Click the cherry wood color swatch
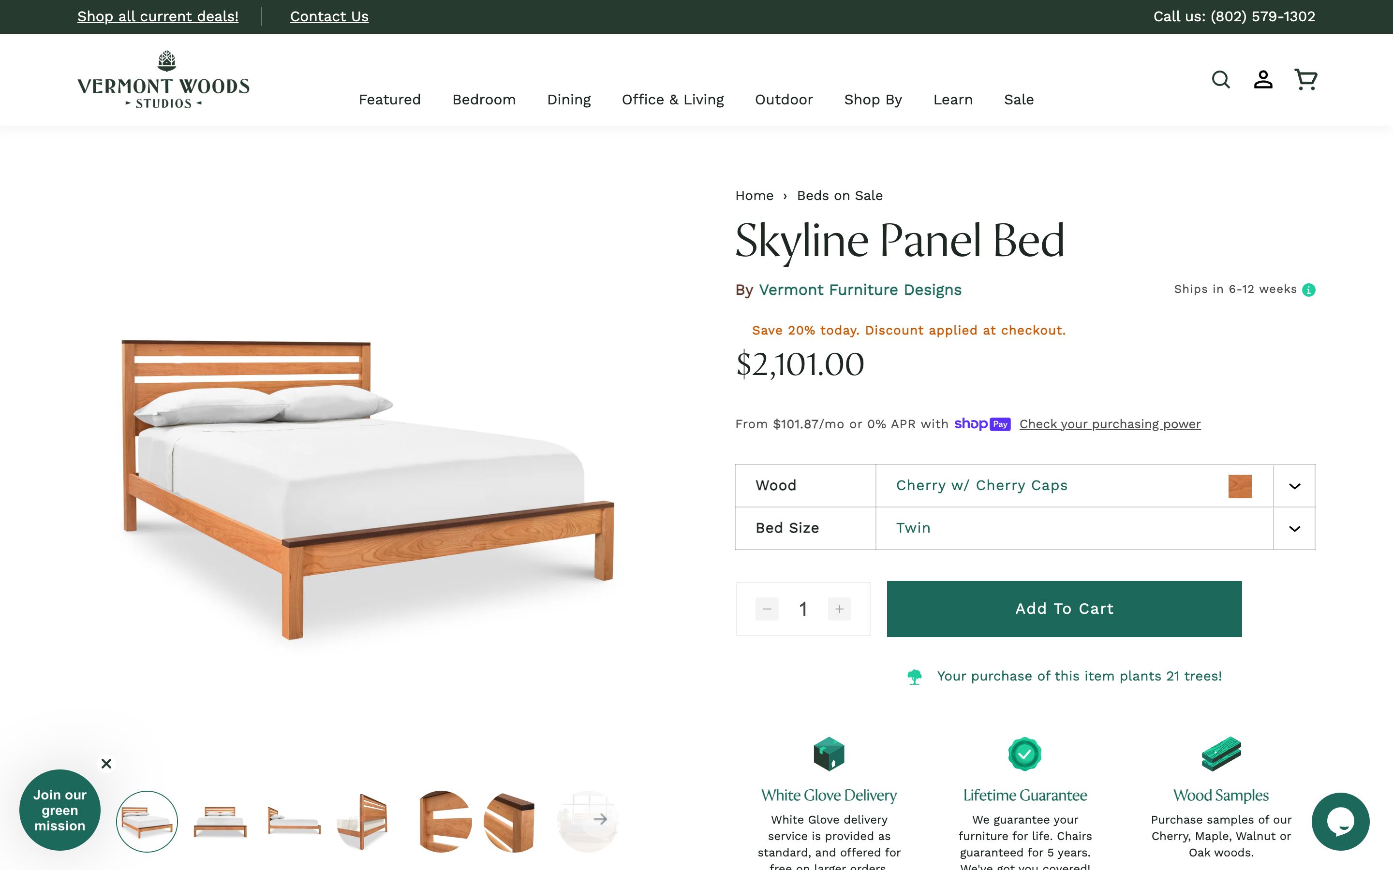The image size is (1393, 870). [1239, 486]
